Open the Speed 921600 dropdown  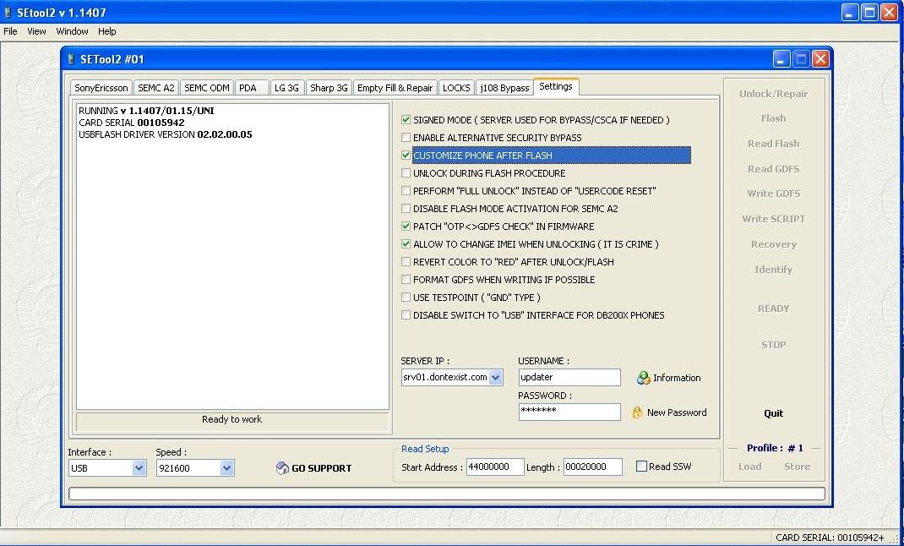[x=226, y=468]
